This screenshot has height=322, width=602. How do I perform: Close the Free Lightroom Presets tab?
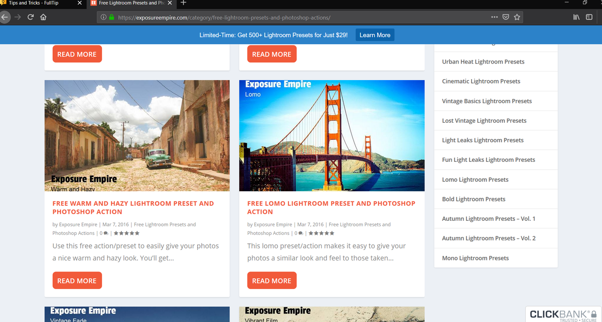click(170, 3)
